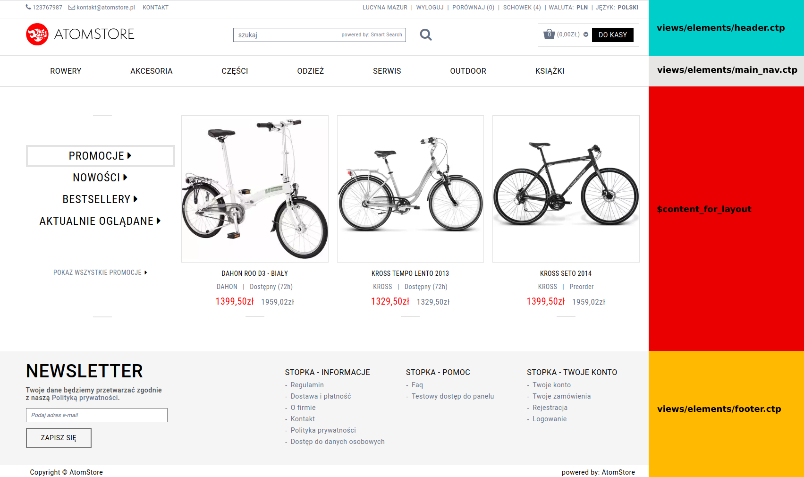Open the OUTDOOR menu item
This screenshot has width=804, height=477.
click(x=468, y=71)
